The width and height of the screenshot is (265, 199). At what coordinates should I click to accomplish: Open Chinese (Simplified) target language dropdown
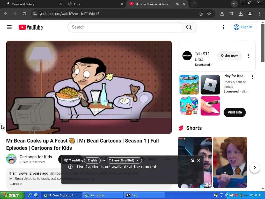124,160
